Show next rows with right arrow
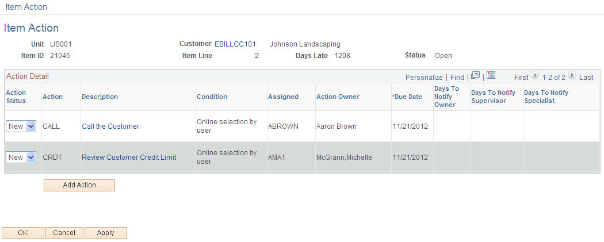 (x=572, y=76)
